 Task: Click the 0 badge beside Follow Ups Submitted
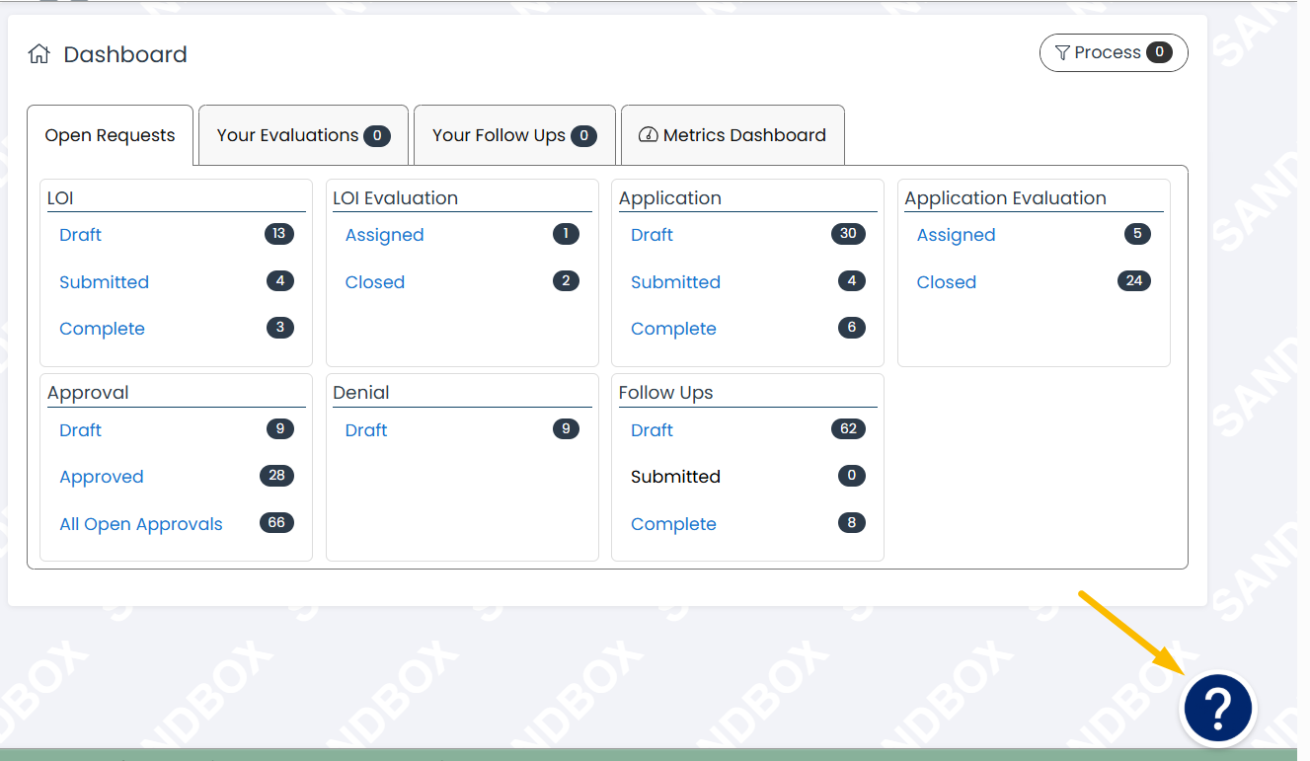click(x=852, y=476)
